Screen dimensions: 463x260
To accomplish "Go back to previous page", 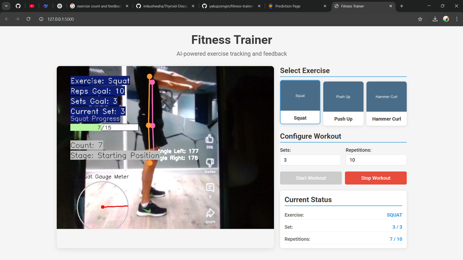I will click(7, 19).
